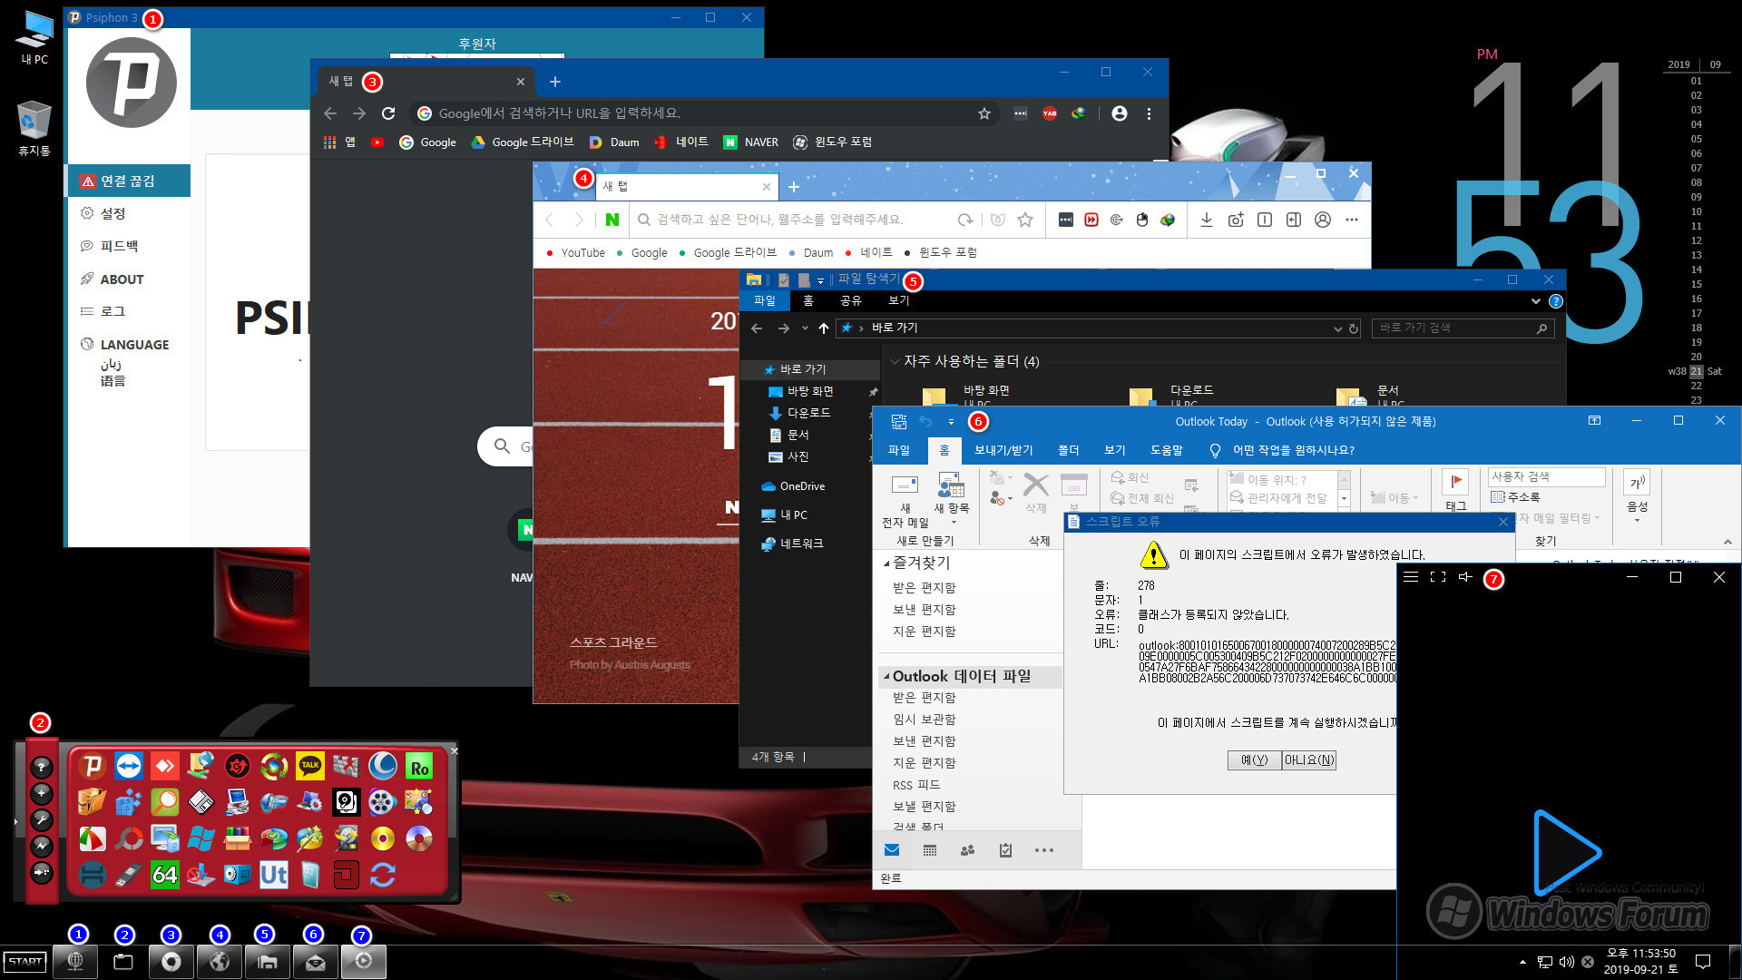Open Whale browser downloads icon
Image resolution: width=1742 pixels, height=980 pixels.
(1207, 220)
